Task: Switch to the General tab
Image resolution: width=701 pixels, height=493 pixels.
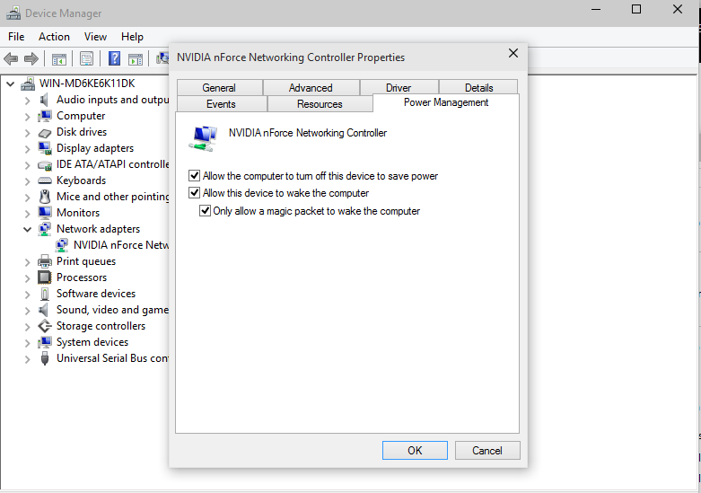Action: point(219,88)
